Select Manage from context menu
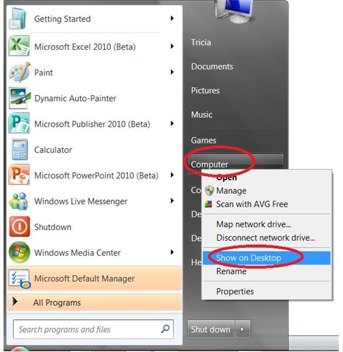 [267, 191]
